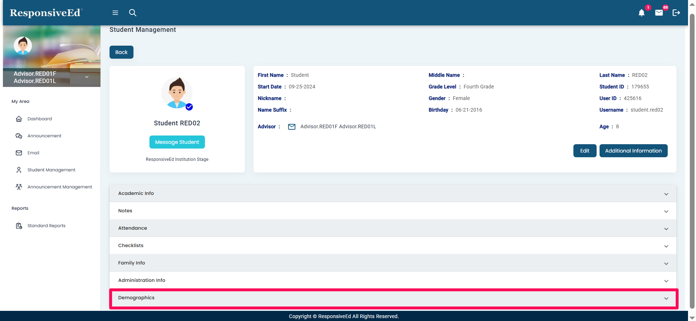This screenshot has height=321, width=696.
Task: Click the logout icon
Action: tap(676, 13)
